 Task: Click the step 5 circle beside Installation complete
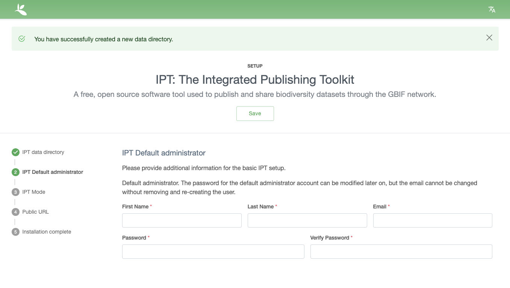tap(15, 232)
